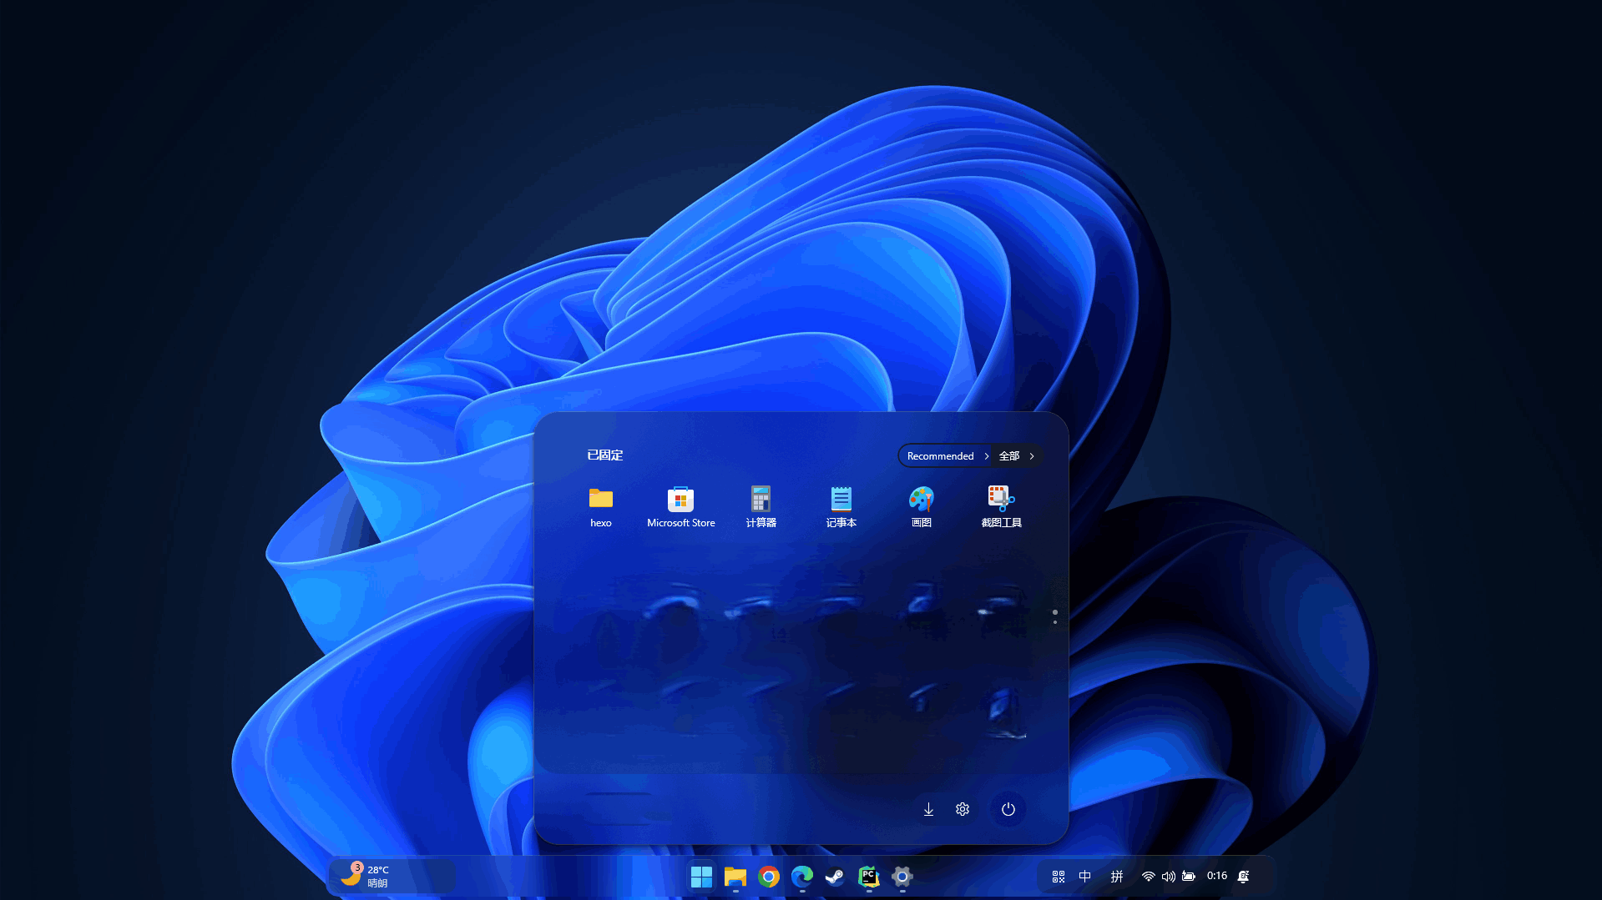Show all apps via 全部 button
This screenshot has height=900, width=1602.
point(1016,456)
